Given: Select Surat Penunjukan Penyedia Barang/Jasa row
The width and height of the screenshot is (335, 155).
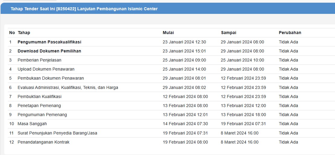Looking at the screenshot, I should tap(57, 133).
